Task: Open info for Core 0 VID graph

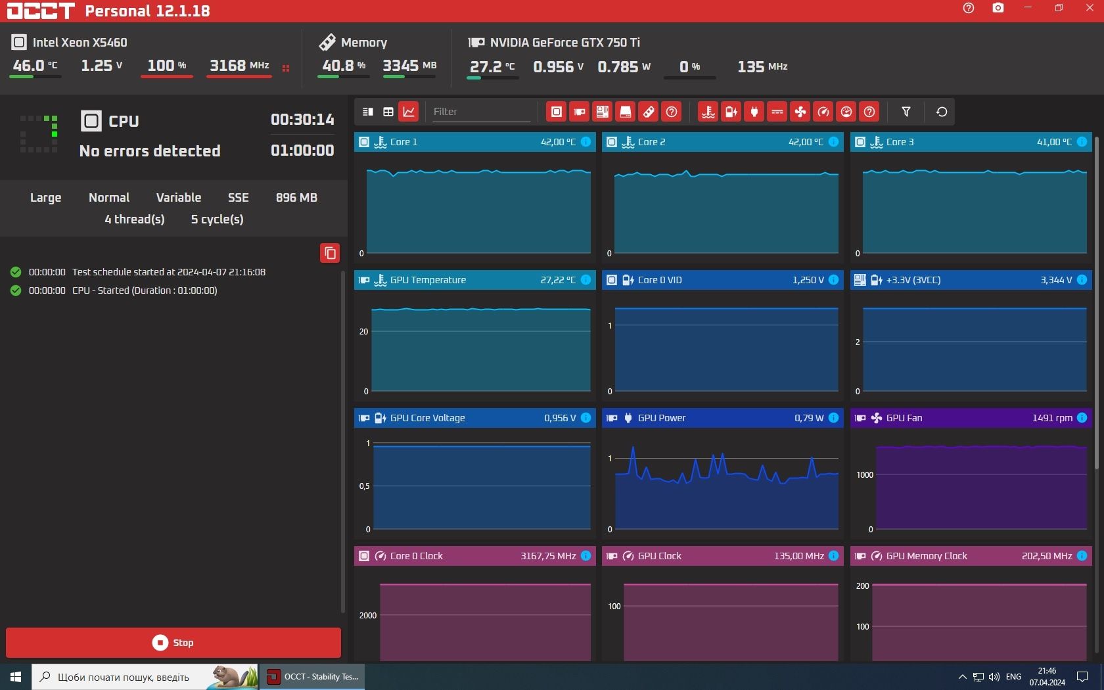Action: (833, 280)
